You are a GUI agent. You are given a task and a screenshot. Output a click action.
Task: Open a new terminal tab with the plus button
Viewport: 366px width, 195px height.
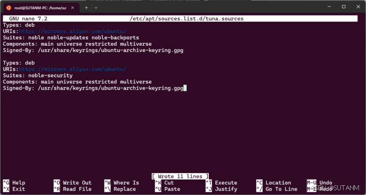coord(86,7)
